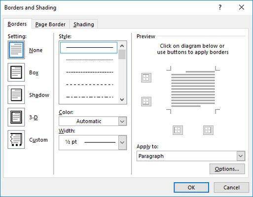Select the 3-D border setting icon
This screenshot has height=197, width=253.
(16, 117)
